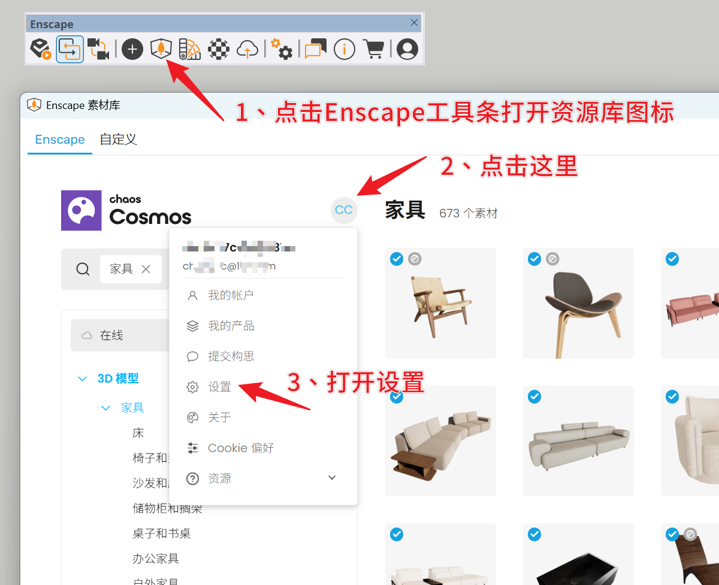Click the CC account avatar button
719x585 pixels.
pos(344,210)
